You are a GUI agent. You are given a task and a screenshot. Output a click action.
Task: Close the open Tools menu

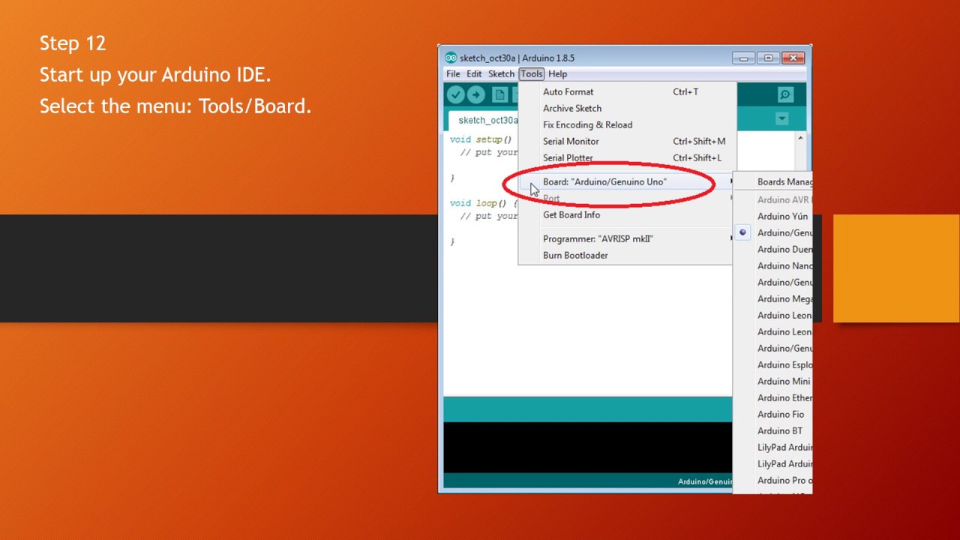click(531, 73)
